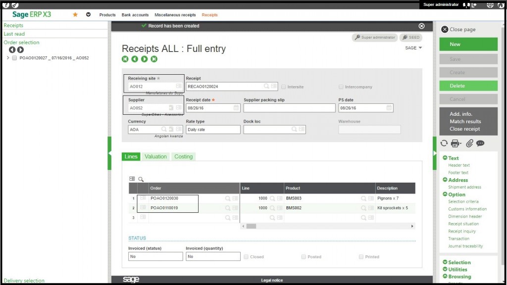This screenshot has height=285, width=507.
Task: Expand the POAO0120027 order tree node
Action: pos(8,58)
